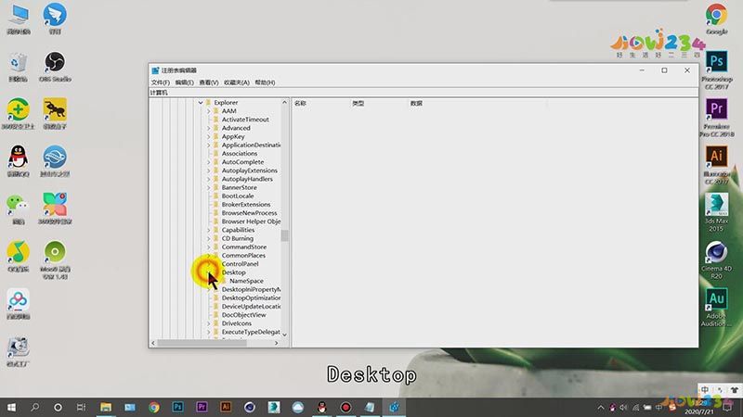Open OBS Studio desktop icon
This screenshot has width=743, height=417.
click(x=55, y=67)
